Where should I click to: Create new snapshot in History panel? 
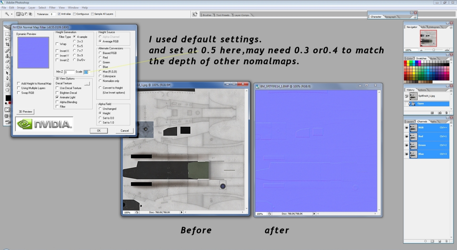tap(440, 113)
